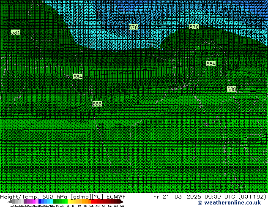Click the magenta swatch in the temperature legend
This screenshot has width=268, height=207.
pos(34,201)
